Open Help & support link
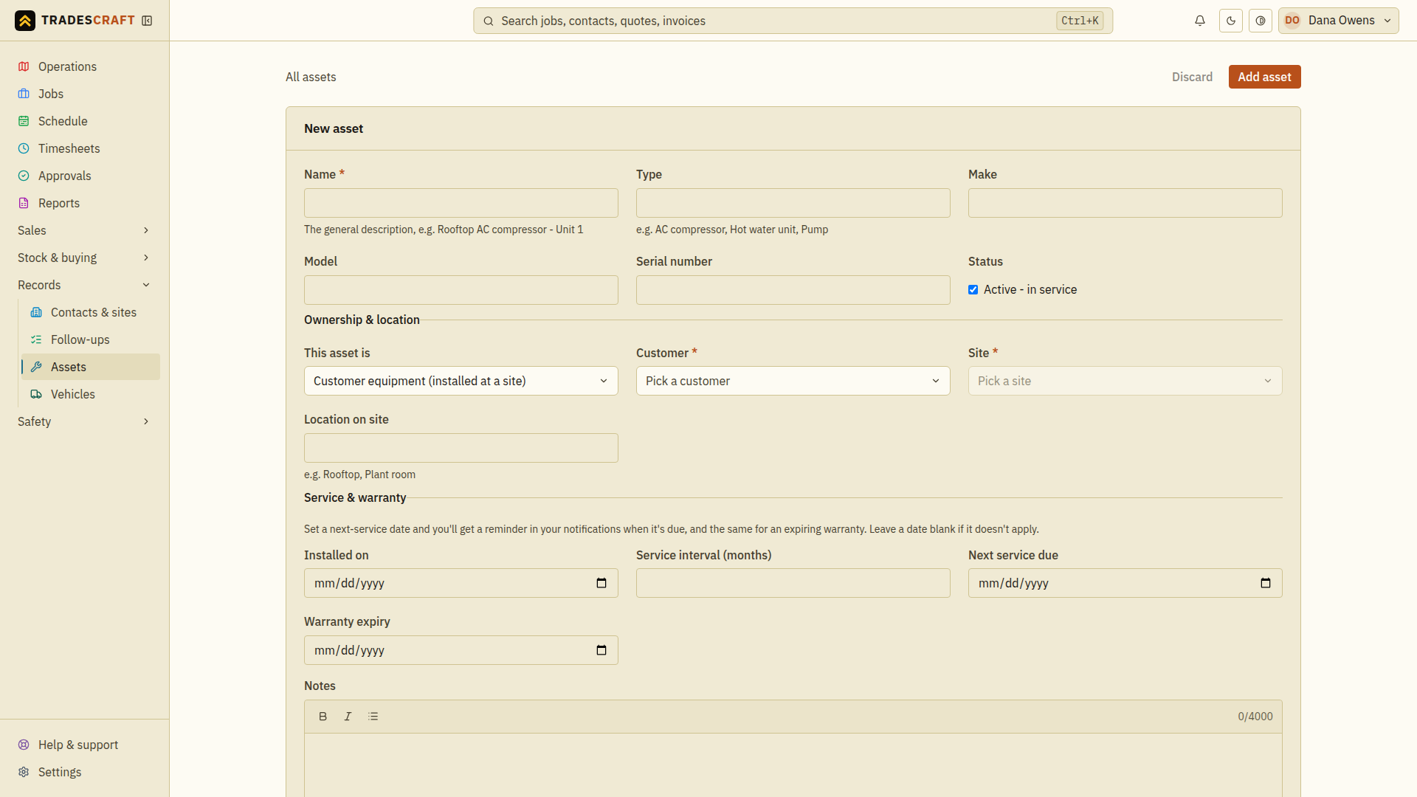The width and height of the screenshot is (1417, 797). tap(85, 745)
